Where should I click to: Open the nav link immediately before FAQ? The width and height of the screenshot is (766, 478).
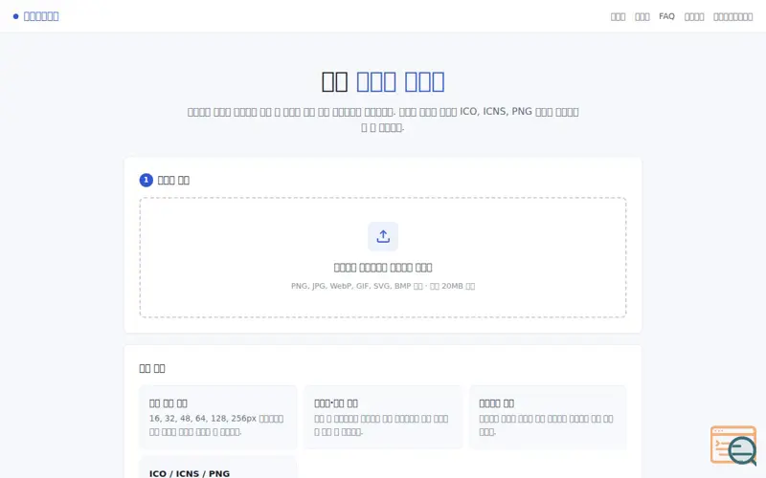point(642,16)
